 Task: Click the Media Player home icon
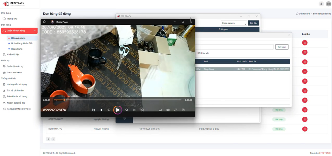(x=45, y=22)
